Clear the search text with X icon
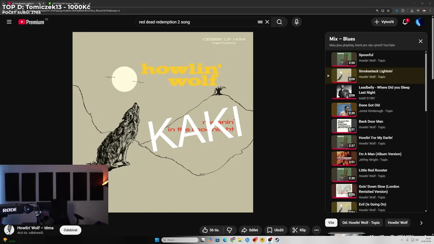434x244 pixels. point(267,22)
